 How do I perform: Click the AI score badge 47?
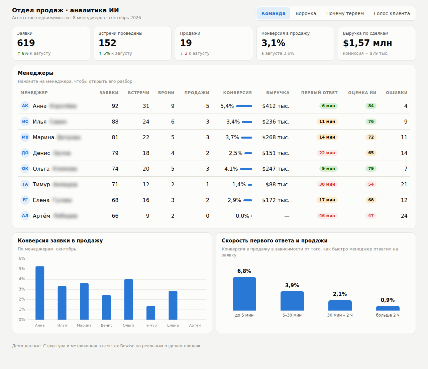371,216
